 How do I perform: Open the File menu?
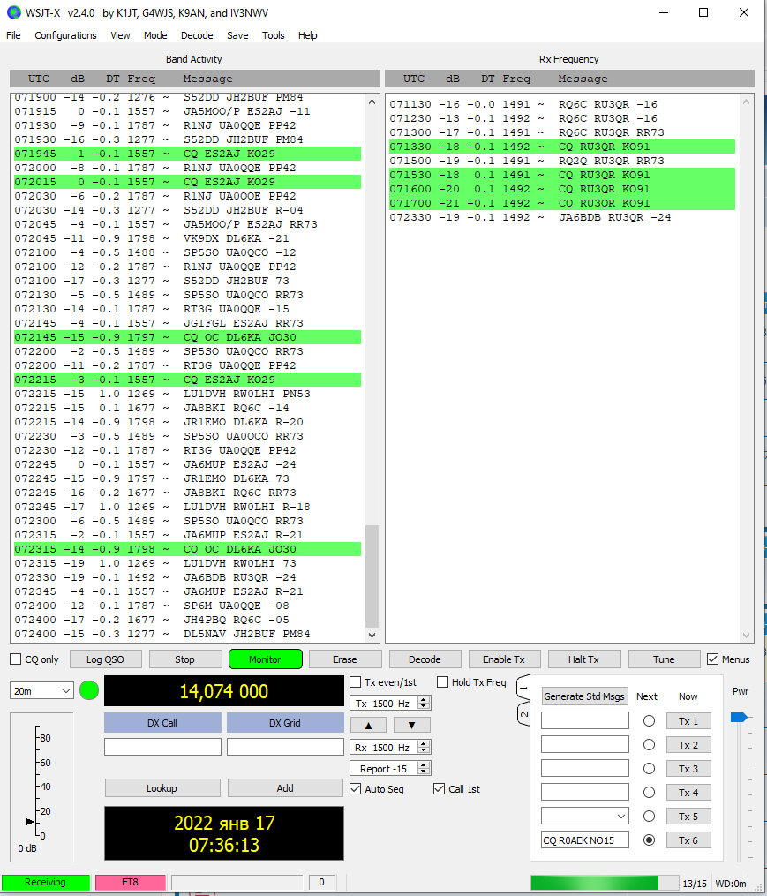[13, 35]
